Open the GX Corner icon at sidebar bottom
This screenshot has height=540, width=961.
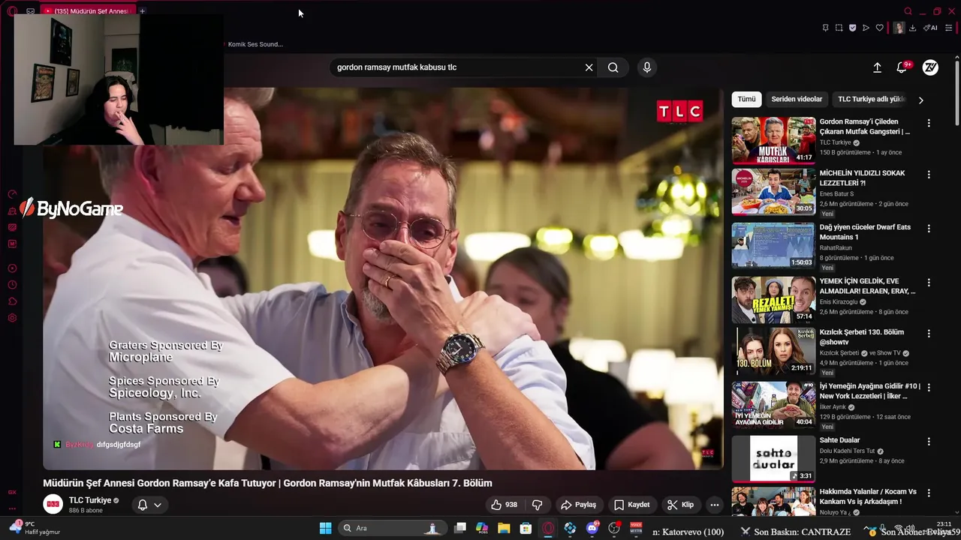[x=12, y=492]
